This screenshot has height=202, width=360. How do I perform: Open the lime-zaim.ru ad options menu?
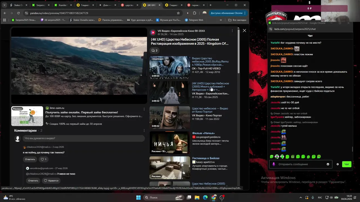tap(144, 109)
